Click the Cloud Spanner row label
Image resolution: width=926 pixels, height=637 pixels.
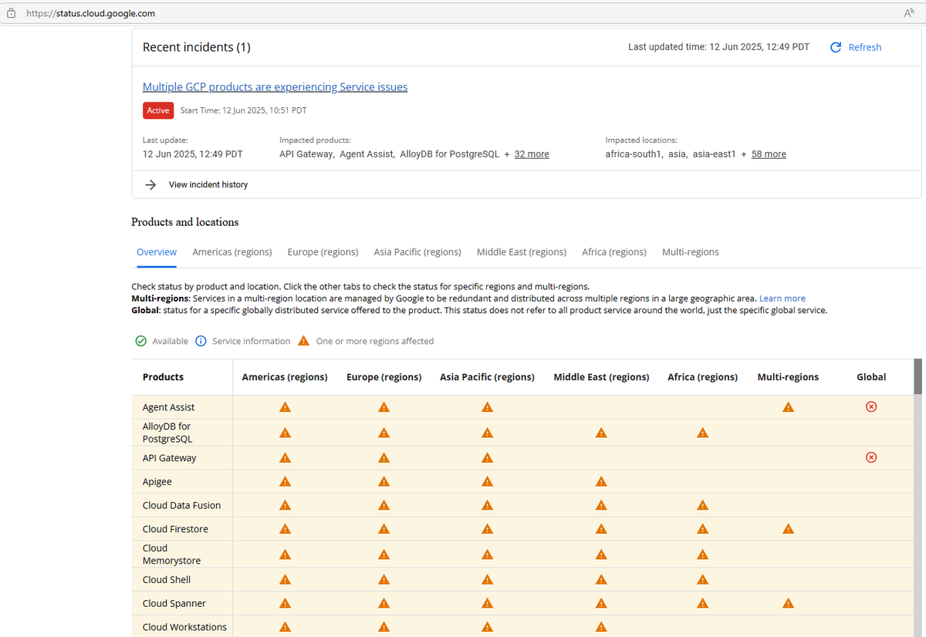[x=174, y=604]
